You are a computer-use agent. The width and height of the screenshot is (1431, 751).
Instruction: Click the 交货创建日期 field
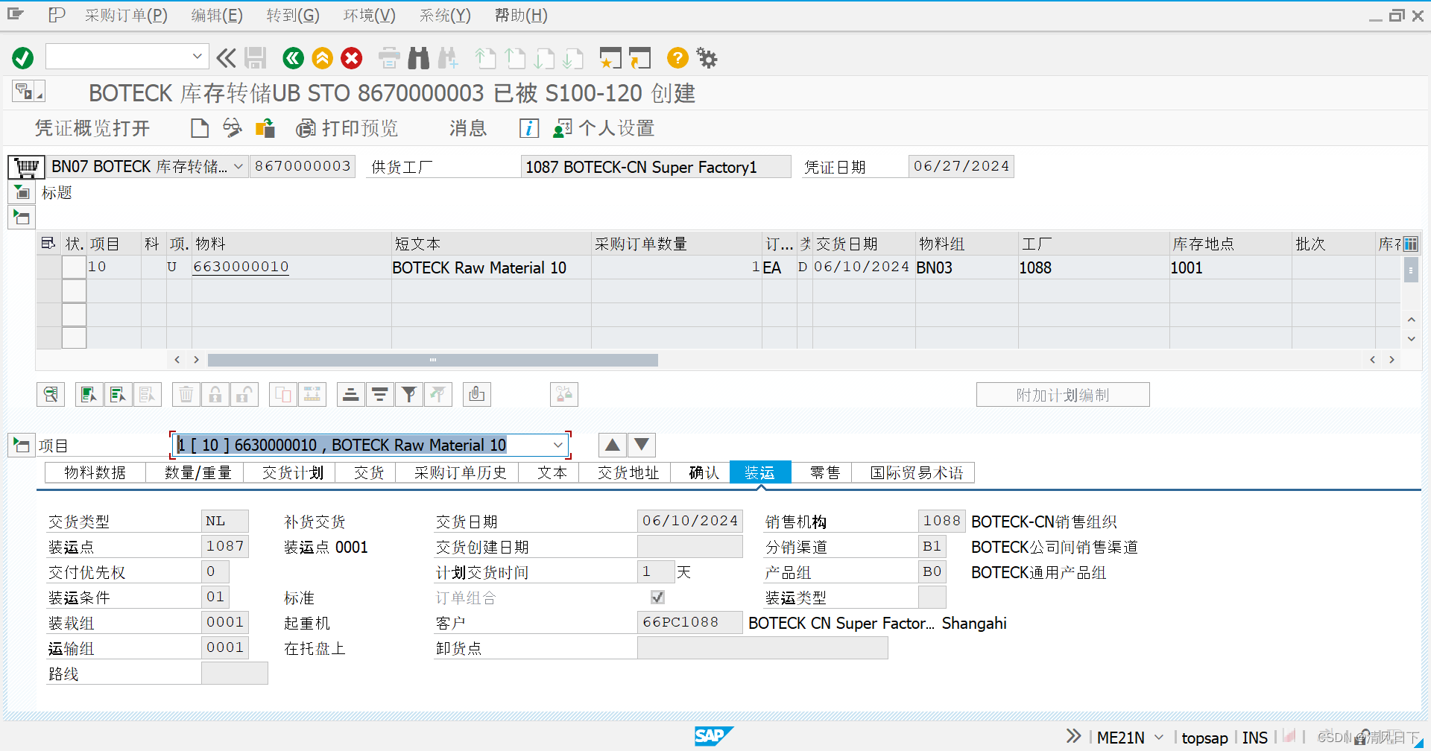pos(689,547)
